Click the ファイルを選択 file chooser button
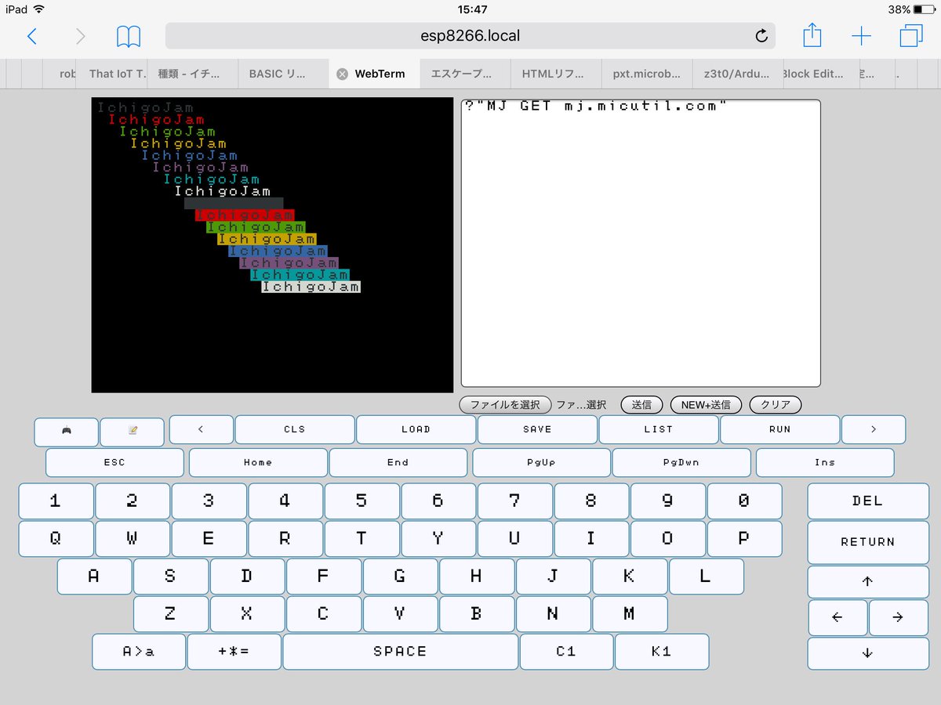Image resolution: width=941 pixels, height=705 pixels. tap(505, 405)
